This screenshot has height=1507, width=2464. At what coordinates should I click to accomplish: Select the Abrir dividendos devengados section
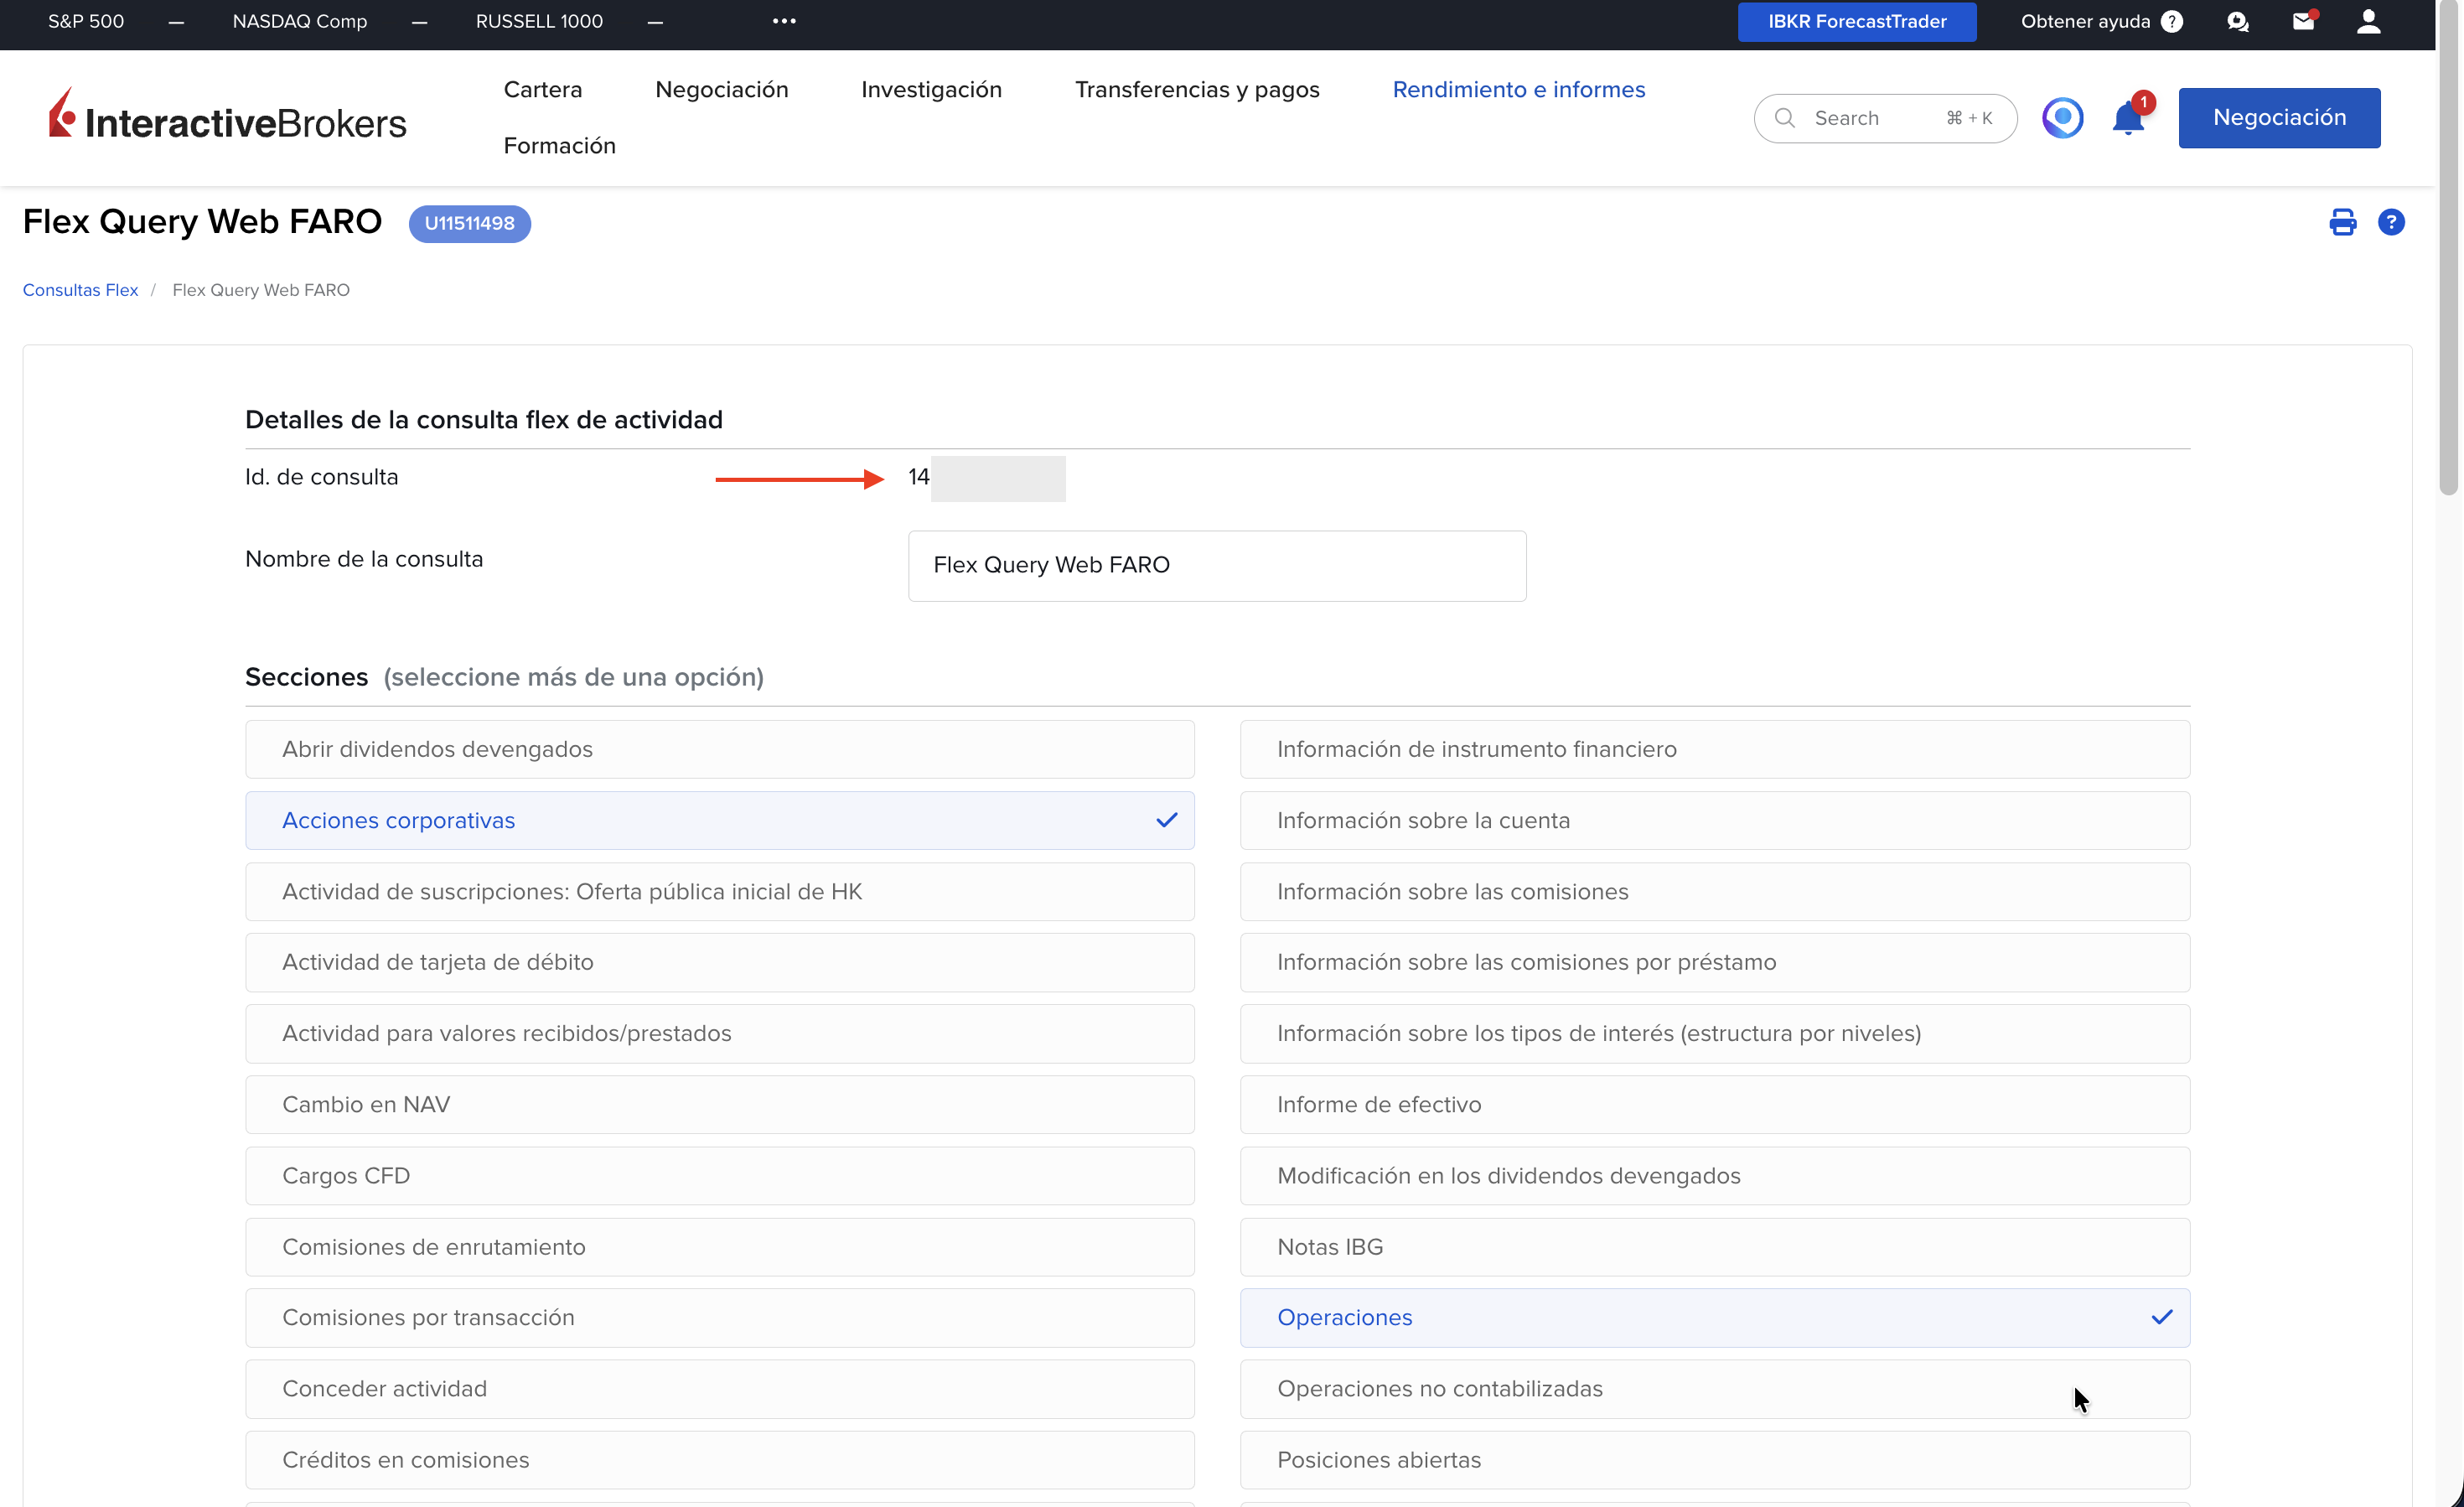coord(720,749)
